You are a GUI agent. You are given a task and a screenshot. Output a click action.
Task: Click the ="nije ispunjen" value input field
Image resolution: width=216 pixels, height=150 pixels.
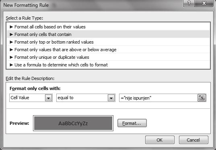[158, 98]
